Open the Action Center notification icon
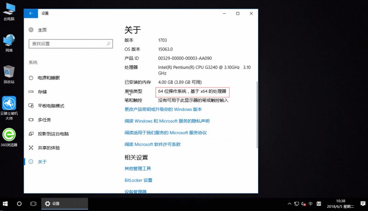 (363, 204)
